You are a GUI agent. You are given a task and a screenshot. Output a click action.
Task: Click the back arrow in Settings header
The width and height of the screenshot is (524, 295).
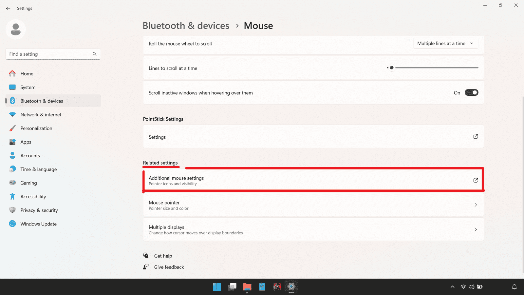[8, 9]
